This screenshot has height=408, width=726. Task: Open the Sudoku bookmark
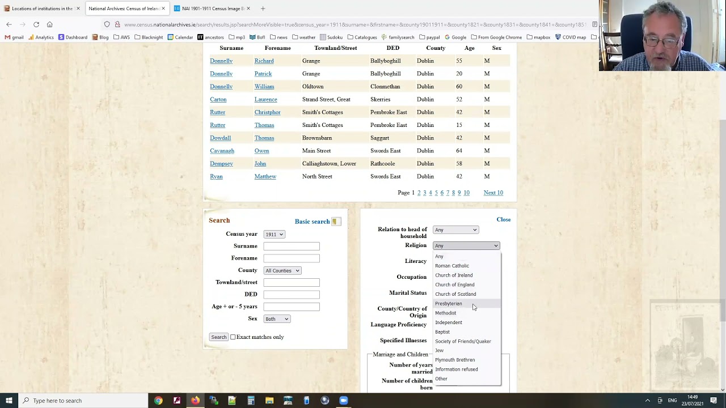coord(331,37)
